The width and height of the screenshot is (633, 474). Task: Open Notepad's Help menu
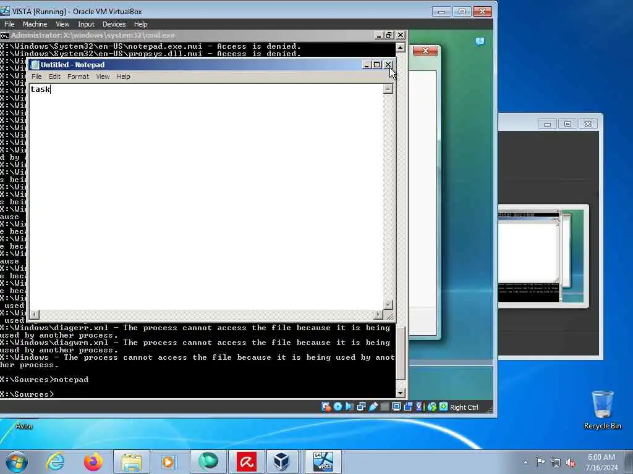pos(124,77)
